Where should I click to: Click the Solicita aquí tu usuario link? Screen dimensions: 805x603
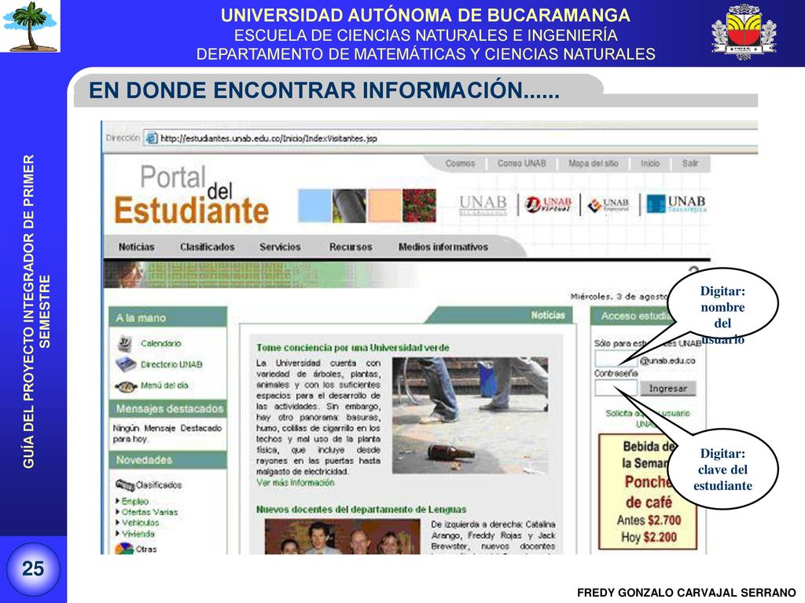point(647,418)
